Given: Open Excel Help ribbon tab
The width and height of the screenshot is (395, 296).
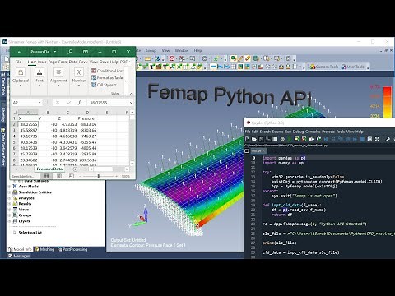Looking at the screenshot, I should click(114, 62).
